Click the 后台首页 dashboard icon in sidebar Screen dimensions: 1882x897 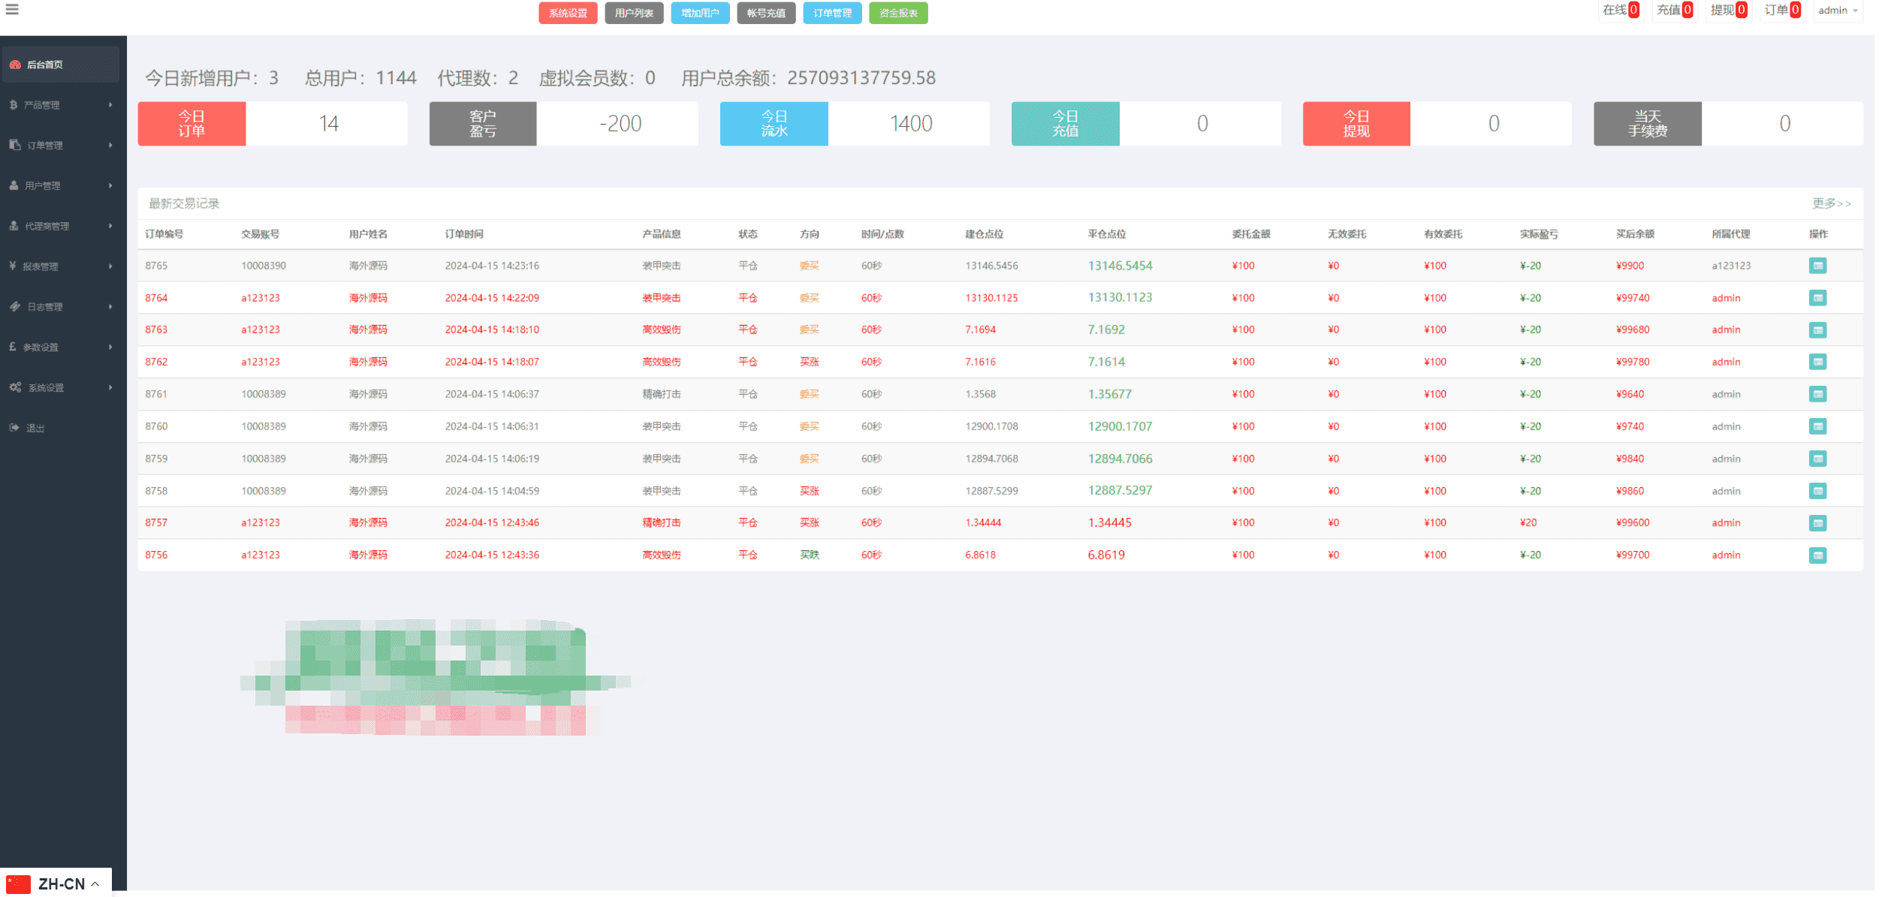coord(14,65)
